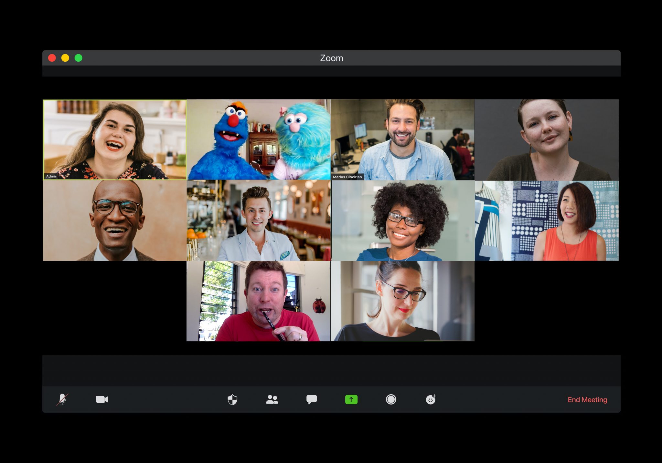Click the yellow minimize traffic-light button
This screenshot has width=662, height=463.
(x=65, y=58)
